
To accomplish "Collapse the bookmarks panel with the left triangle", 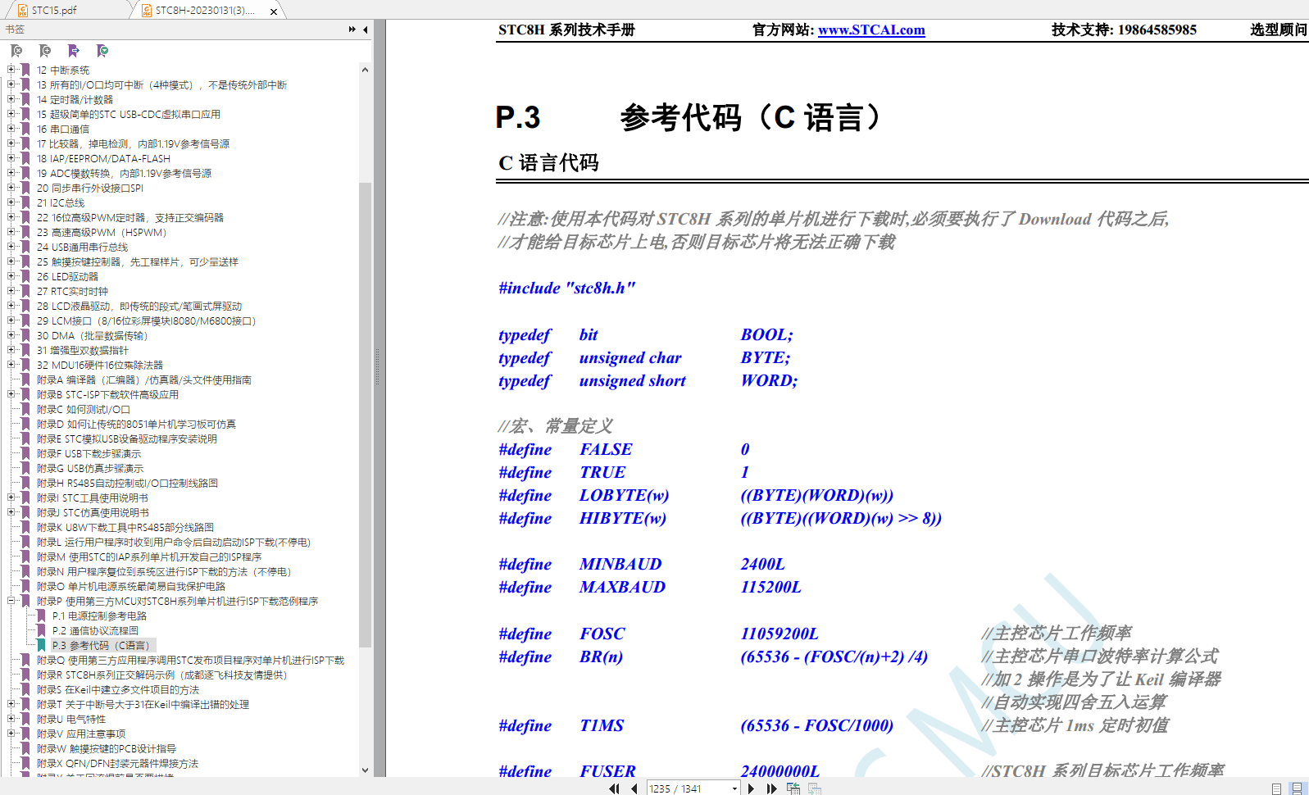I will (x=366, y=30).
